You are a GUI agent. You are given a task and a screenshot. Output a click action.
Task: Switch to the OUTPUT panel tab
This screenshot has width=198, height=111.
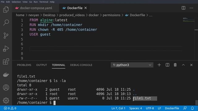point(41,65)
